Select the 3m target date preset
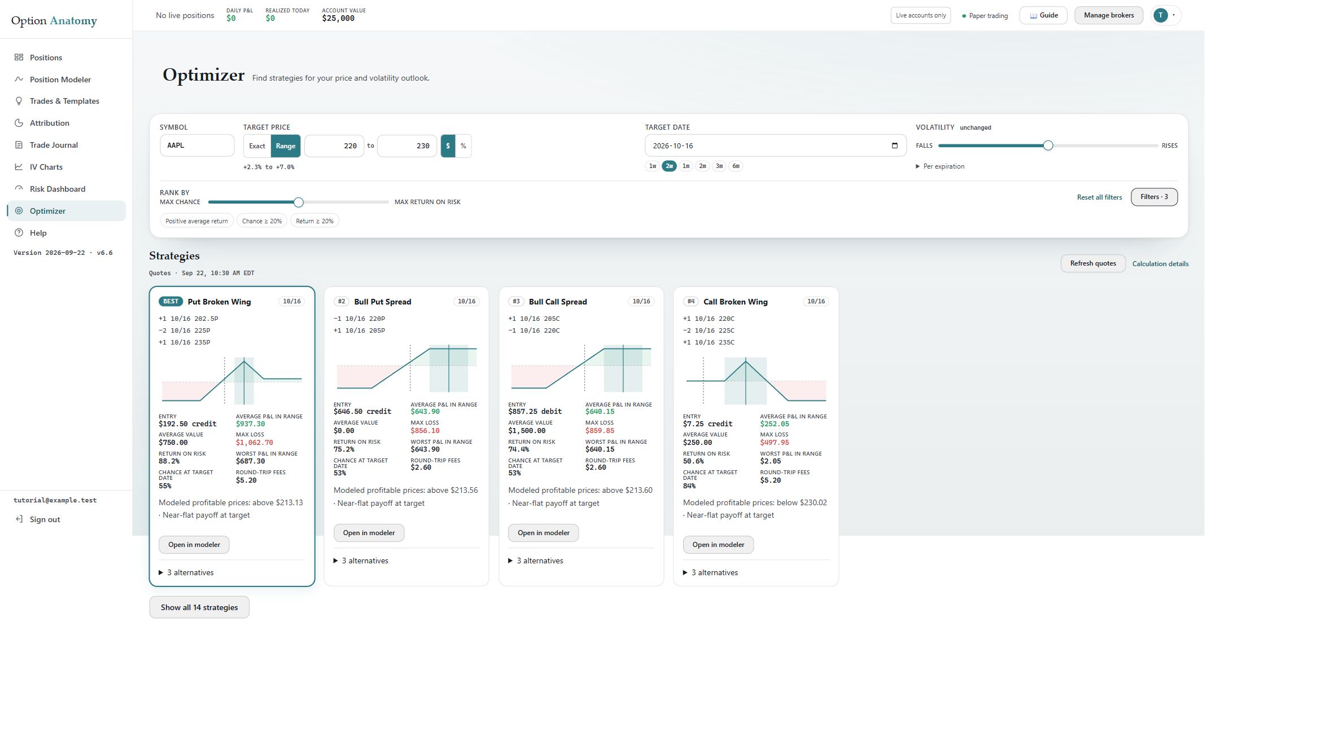Viewport: 1338px width, 737px height. tap(719, 166)
